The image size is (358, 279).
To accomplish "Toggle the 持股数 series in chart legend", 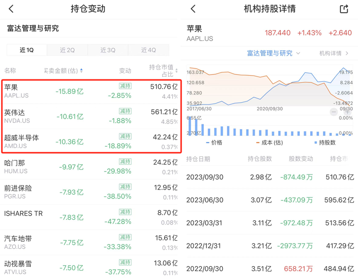I will [x=325, y=142].
